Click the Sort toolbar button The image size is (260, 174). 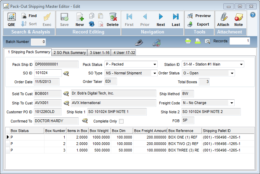point(29,24)
